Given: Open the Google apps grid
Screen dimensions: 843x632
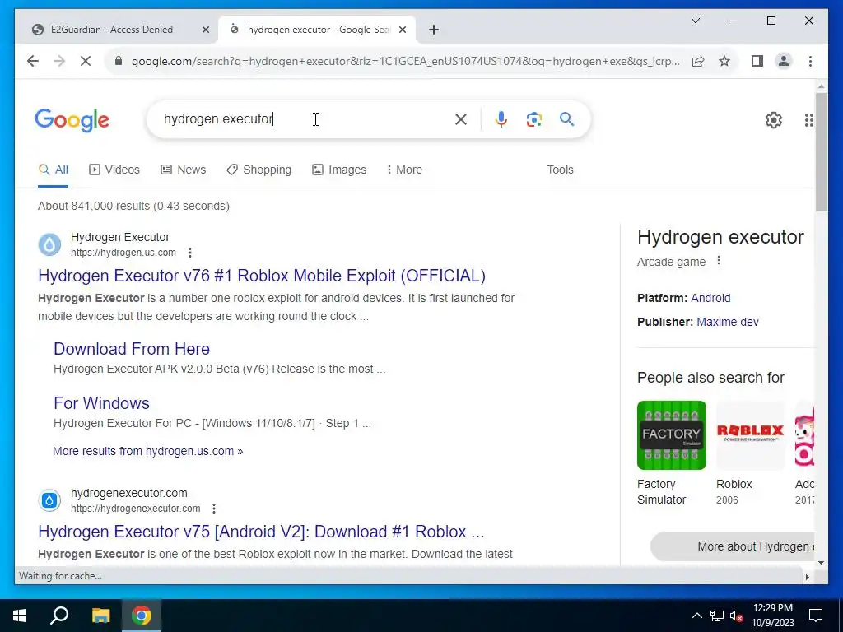Looking at the screenshot, I should 808,120.
